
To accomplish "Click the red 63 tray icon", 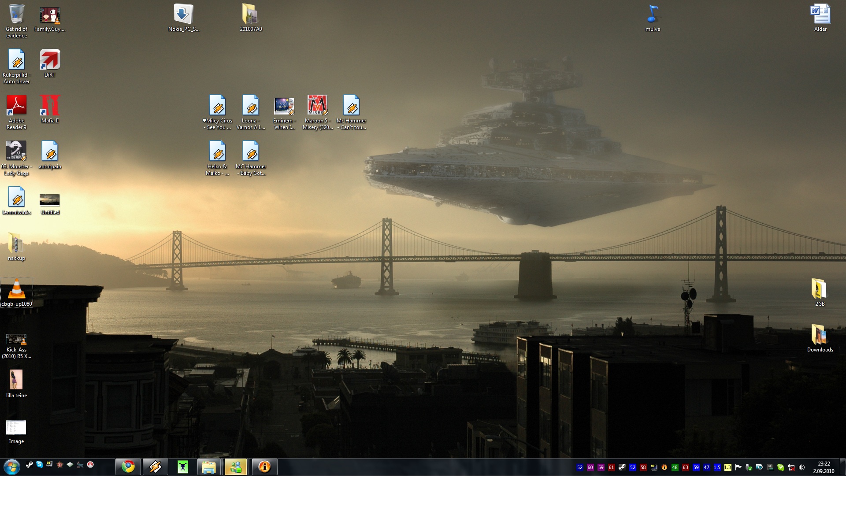I will point(685,467).
